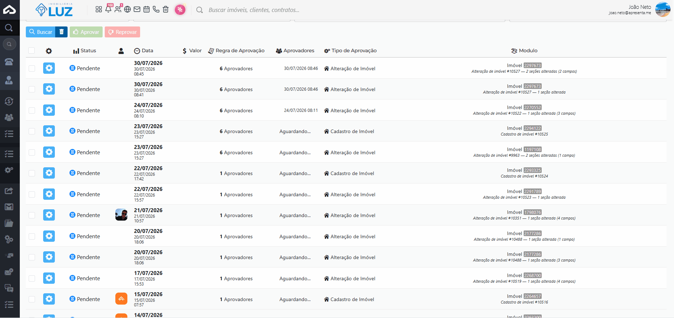Tick checkbox for Imóvel 2291789 row
The image size is (674, 318).
coord(32,194)
